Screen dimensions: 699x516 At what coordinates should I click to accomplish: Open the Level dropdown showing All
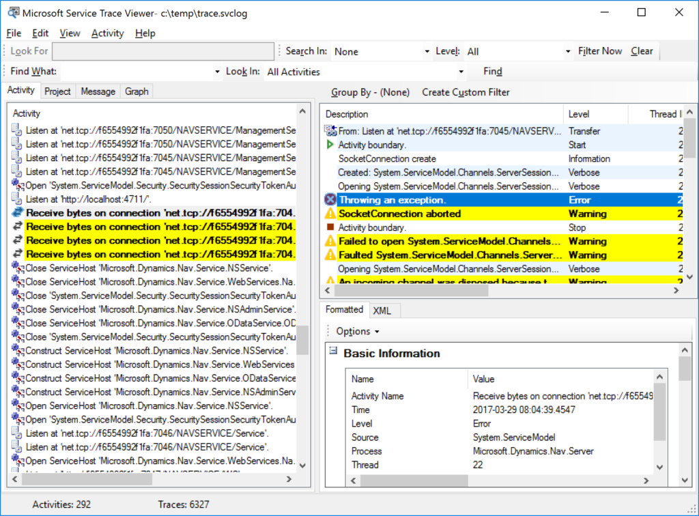(x=567, y=51)
